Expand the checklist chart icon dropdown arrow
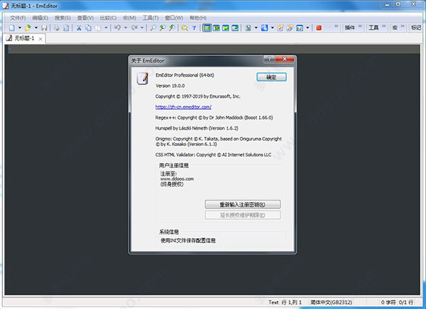Screen dimensions: 426x309 click(307, 28)
